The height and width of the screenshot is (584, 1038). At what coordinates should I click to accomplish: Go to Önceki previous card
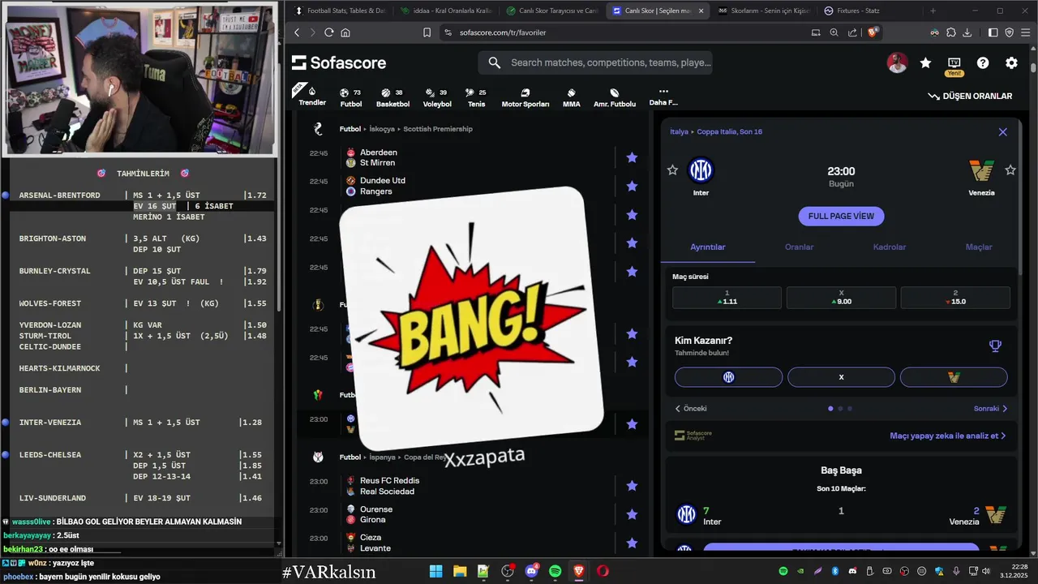pyautogui.click(x=691, y=409)
